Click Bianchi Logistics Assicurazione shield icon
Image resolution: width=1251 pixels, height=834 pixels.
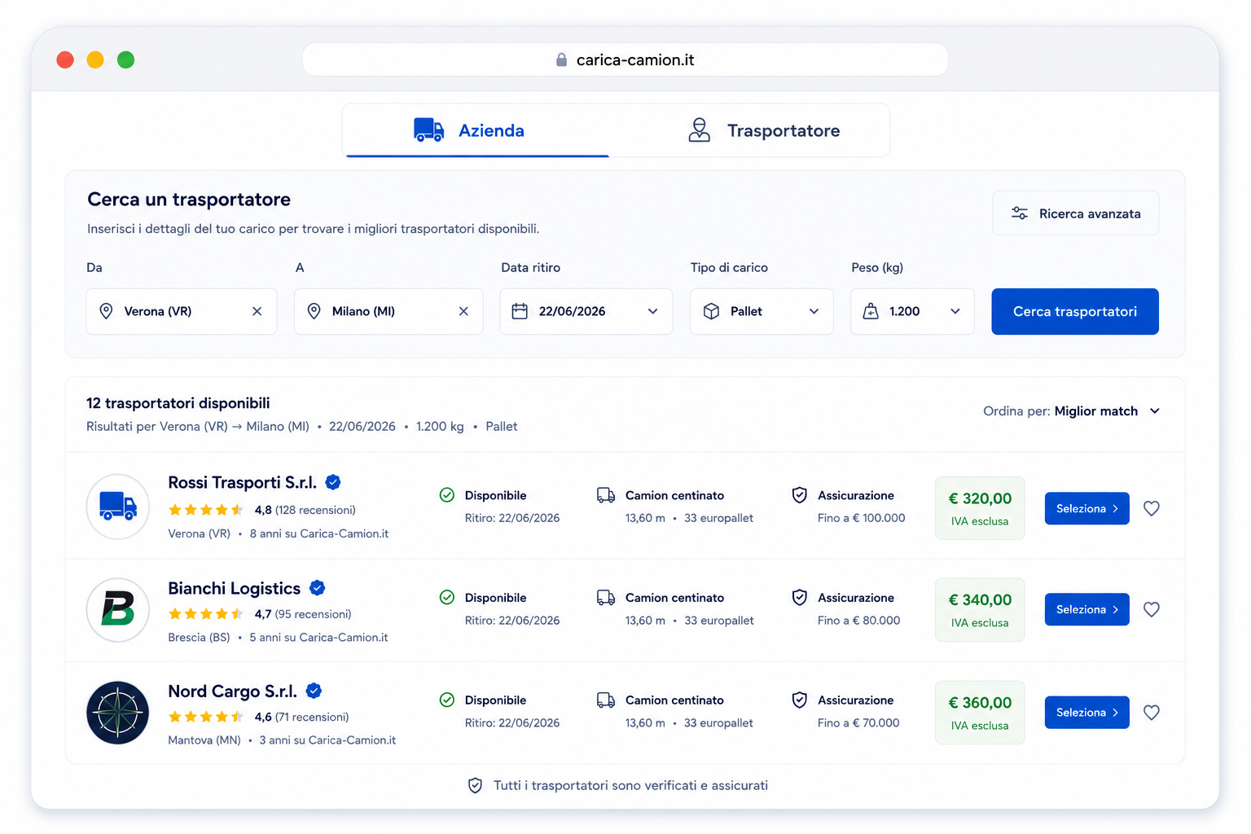tap(800, 598)
